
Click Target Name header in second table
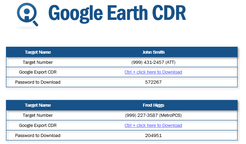(x=38, y=105)
